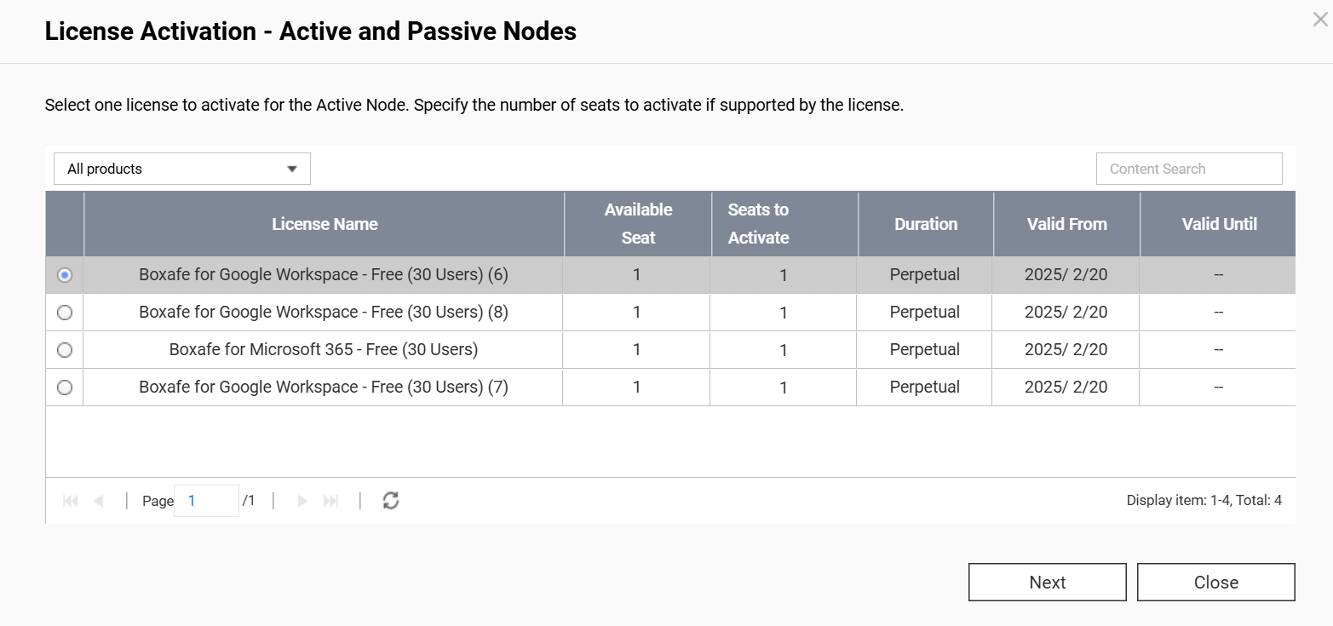Close the dialog with the X icon

pos(1320,20)
